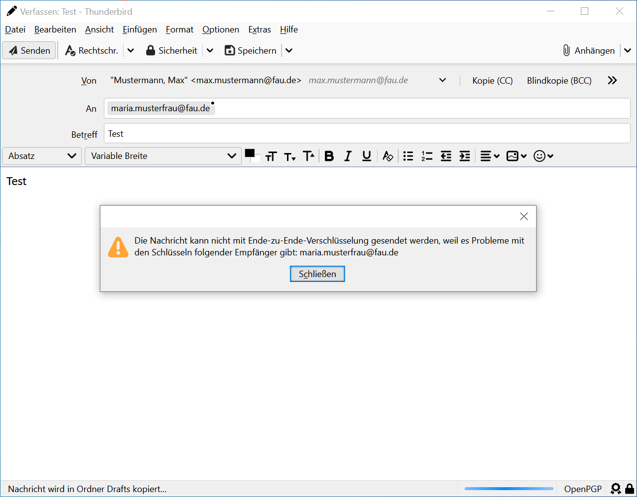Click into the Betreff subject field
Viewport: 637px width, 497px height.
click(x=367, y=134)
